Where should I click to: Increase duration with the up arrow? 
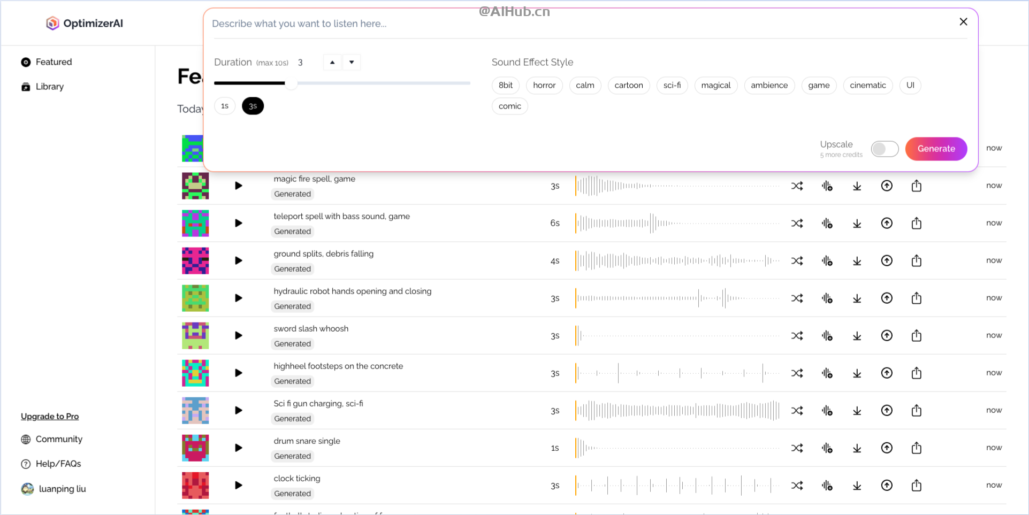point(332,63)
